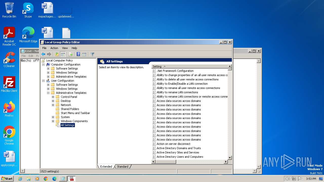Select Start Menu and Taskbar tree item
The height and width of the screenshot is (182, 324).
click(x=75, y=113)
